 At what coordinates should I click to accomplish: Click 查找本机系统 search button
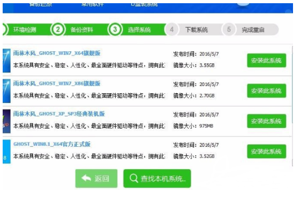click(x=157, y=179)
